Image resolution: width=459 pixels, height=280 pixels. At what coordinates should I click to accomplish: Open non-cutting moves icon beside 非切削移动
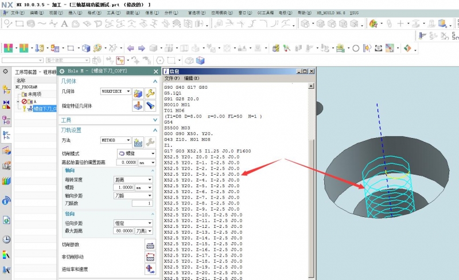point(150,257)
